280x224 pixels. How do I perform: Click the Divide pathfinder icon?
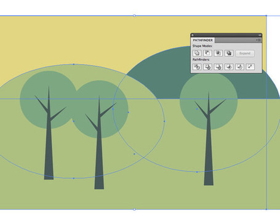click(197, 66)
